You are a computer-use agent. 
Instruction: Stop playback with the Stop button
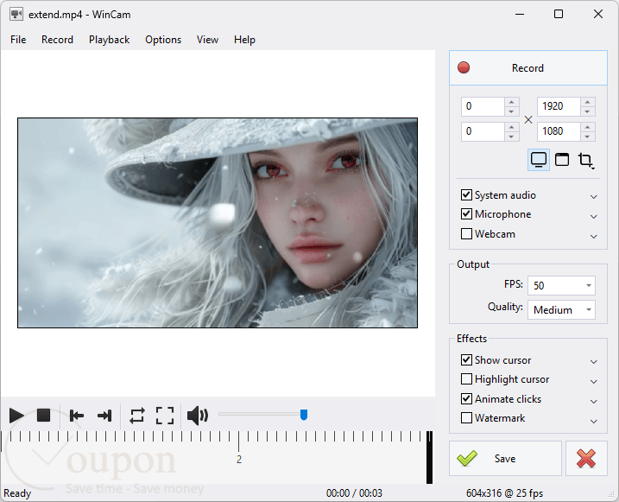(43, 416)
